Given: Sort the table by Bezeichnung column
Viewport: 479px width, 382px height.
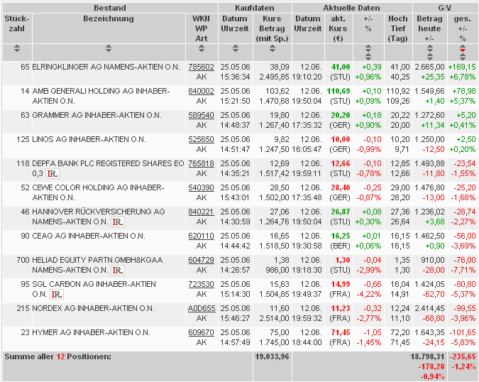Looking at the screenshot, I should point(109,48).
